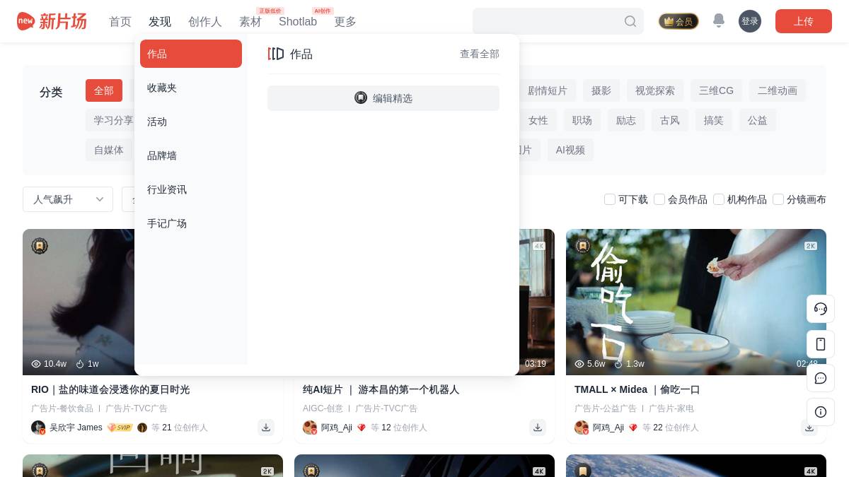Screen dimensions: 849x477
Task: Click 阿鸡_Aji avatar under TMALL video
Action: point(582,428)
